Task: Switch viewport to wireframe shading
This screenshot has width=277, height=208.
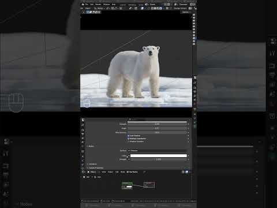Action: [152, 8]
